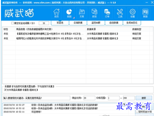Switch to the 生成QQ日记 tab

[132, 23]
